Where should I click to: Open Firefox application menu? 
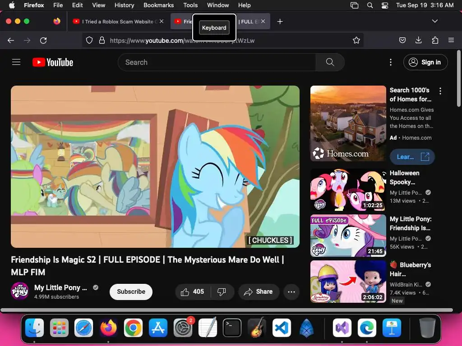tap(451, 40)
